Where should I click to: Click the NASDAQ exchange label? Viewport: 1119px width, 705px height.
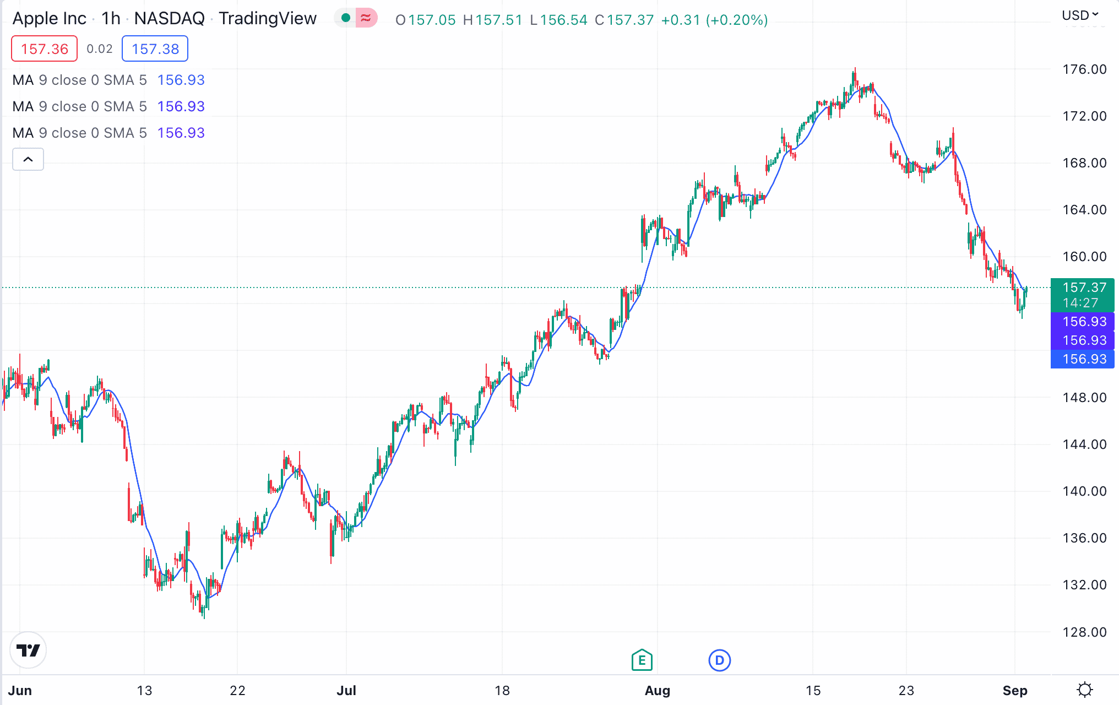(170, 19)
